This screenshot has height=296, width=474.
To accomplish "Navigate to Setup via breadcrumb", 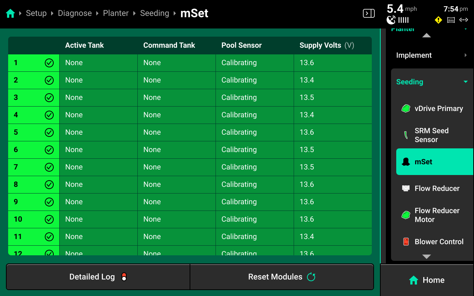I will click(x=36, y=13).
